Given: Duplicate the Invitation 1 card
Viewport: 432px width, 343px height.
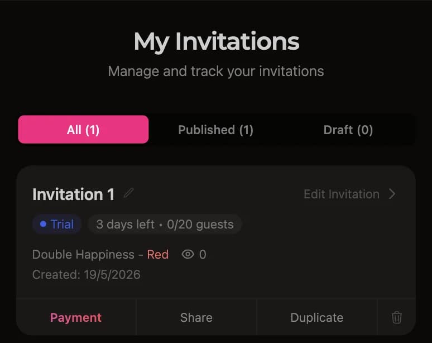Looking at the screenshot, I should point(317,317).
